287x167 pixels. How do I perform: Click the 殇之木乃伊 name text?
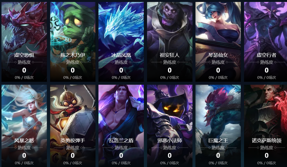tap(73, 55)
